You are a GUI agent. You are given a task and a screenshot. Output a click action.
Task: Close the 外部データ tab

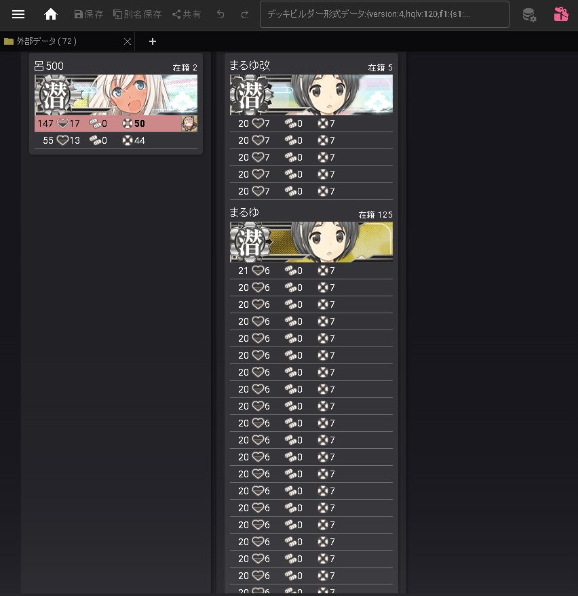tap(128, 41)
